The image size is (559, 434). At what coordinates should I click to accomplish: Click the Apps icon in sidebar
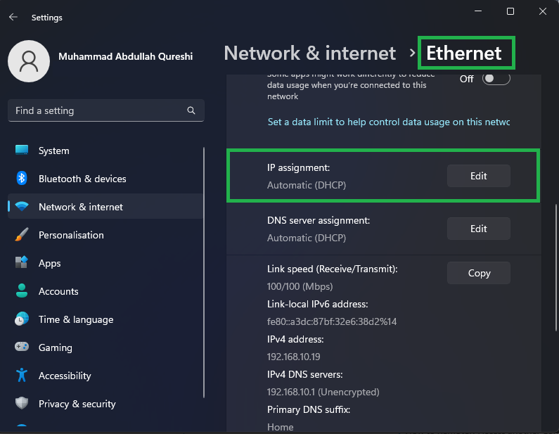tap(22, 263)
